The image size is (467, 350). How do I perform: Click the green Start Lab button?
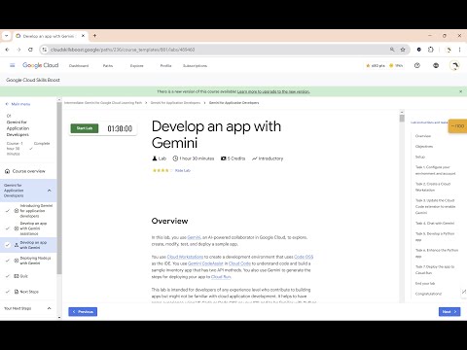click(x=85, y=128)
